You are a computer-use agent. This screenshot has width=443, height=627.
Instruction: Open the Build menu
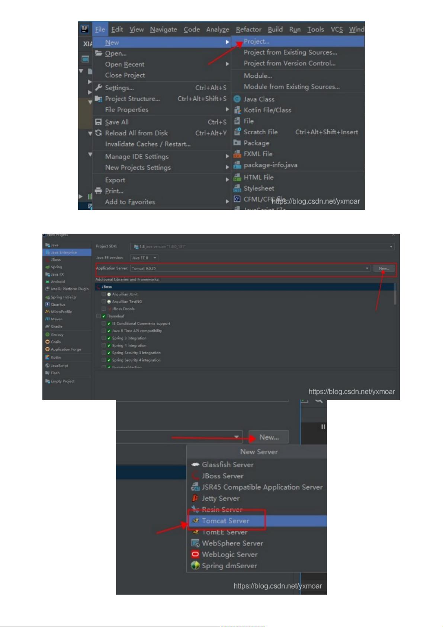275,29
